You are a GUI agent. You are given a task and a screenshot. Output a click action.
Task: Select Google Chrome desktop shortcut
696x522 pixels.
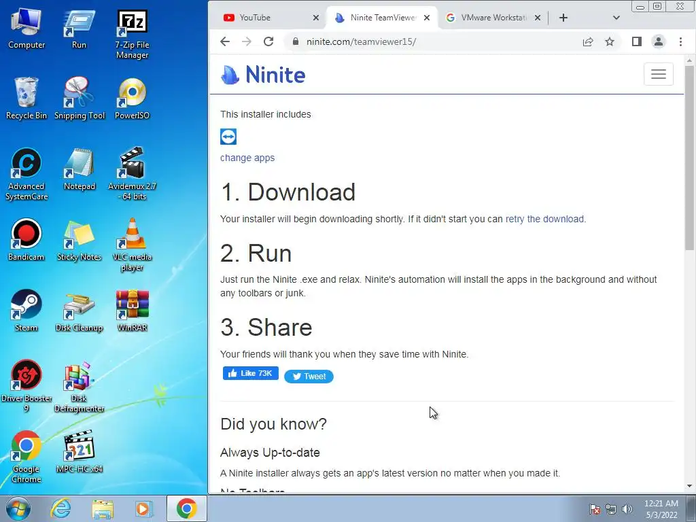pos(27,457)
